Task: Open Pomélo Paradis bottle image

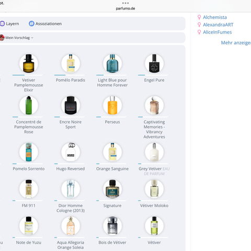Action: tap(71, 63)
